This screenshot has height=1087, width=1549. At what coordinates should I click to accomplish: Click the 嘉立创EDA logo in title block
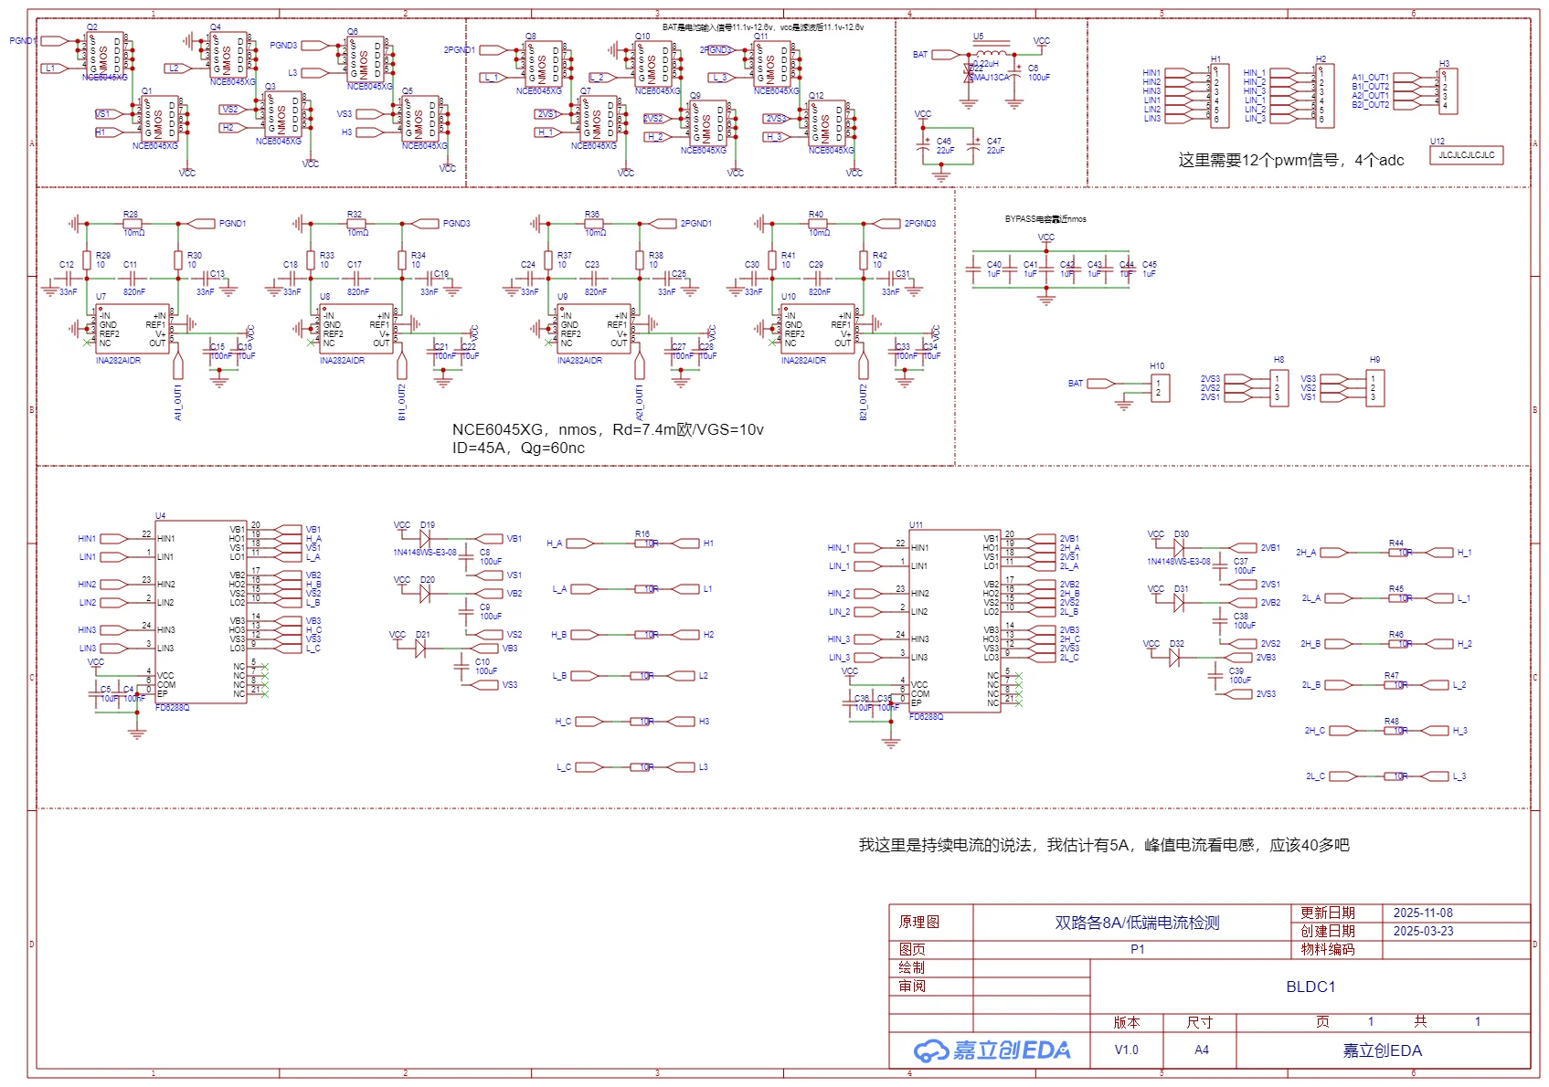click(992, 1050)
